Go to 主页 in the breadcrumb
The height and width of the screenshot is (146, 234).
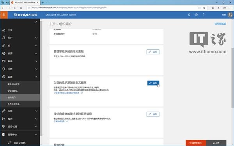[52, 24]
